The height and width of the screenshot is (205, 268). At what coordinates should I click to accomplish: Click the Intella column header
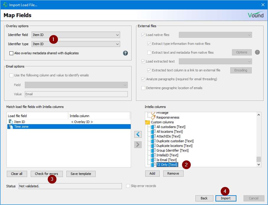[x=99, y=116]
